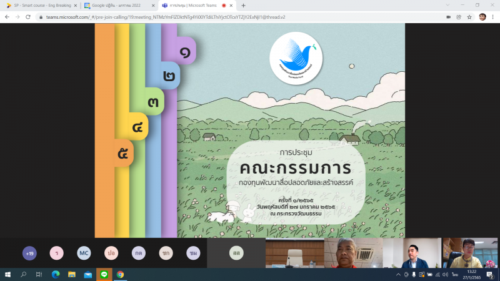Open a new browser tab
Image resolution: width=500 pixels, height=281 pixels.
(x=243, y=6)
